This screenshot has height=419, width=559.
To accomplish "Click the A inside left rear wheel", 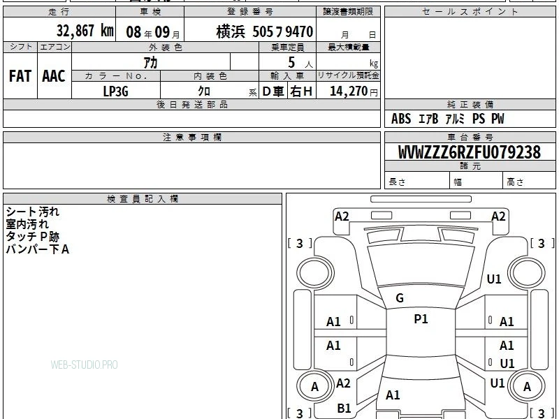I will [x=314, y=387].
